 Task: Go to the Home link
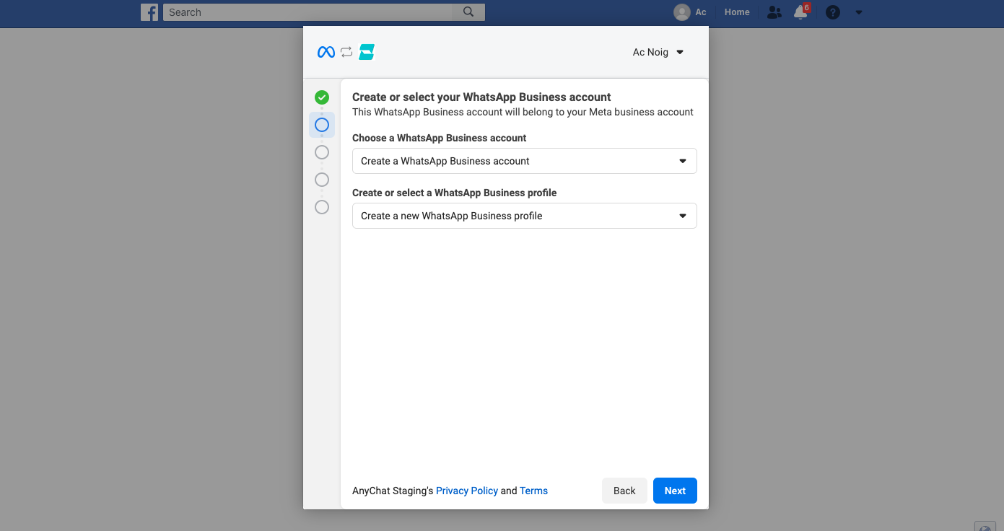tap(737, 12)
